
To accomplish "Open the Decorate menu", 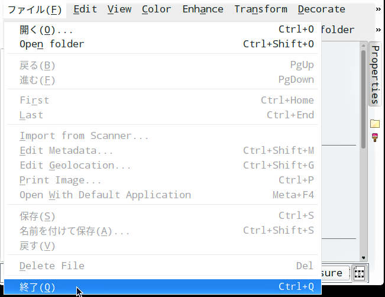I will 321,9.
